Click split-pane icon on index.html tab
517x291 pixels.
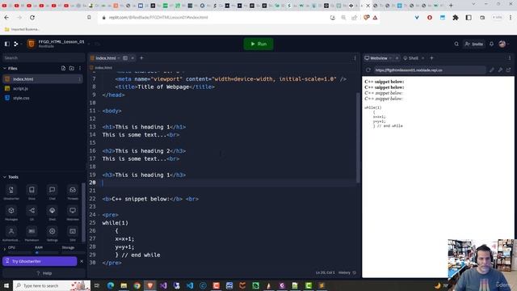(x=125, y=58)
